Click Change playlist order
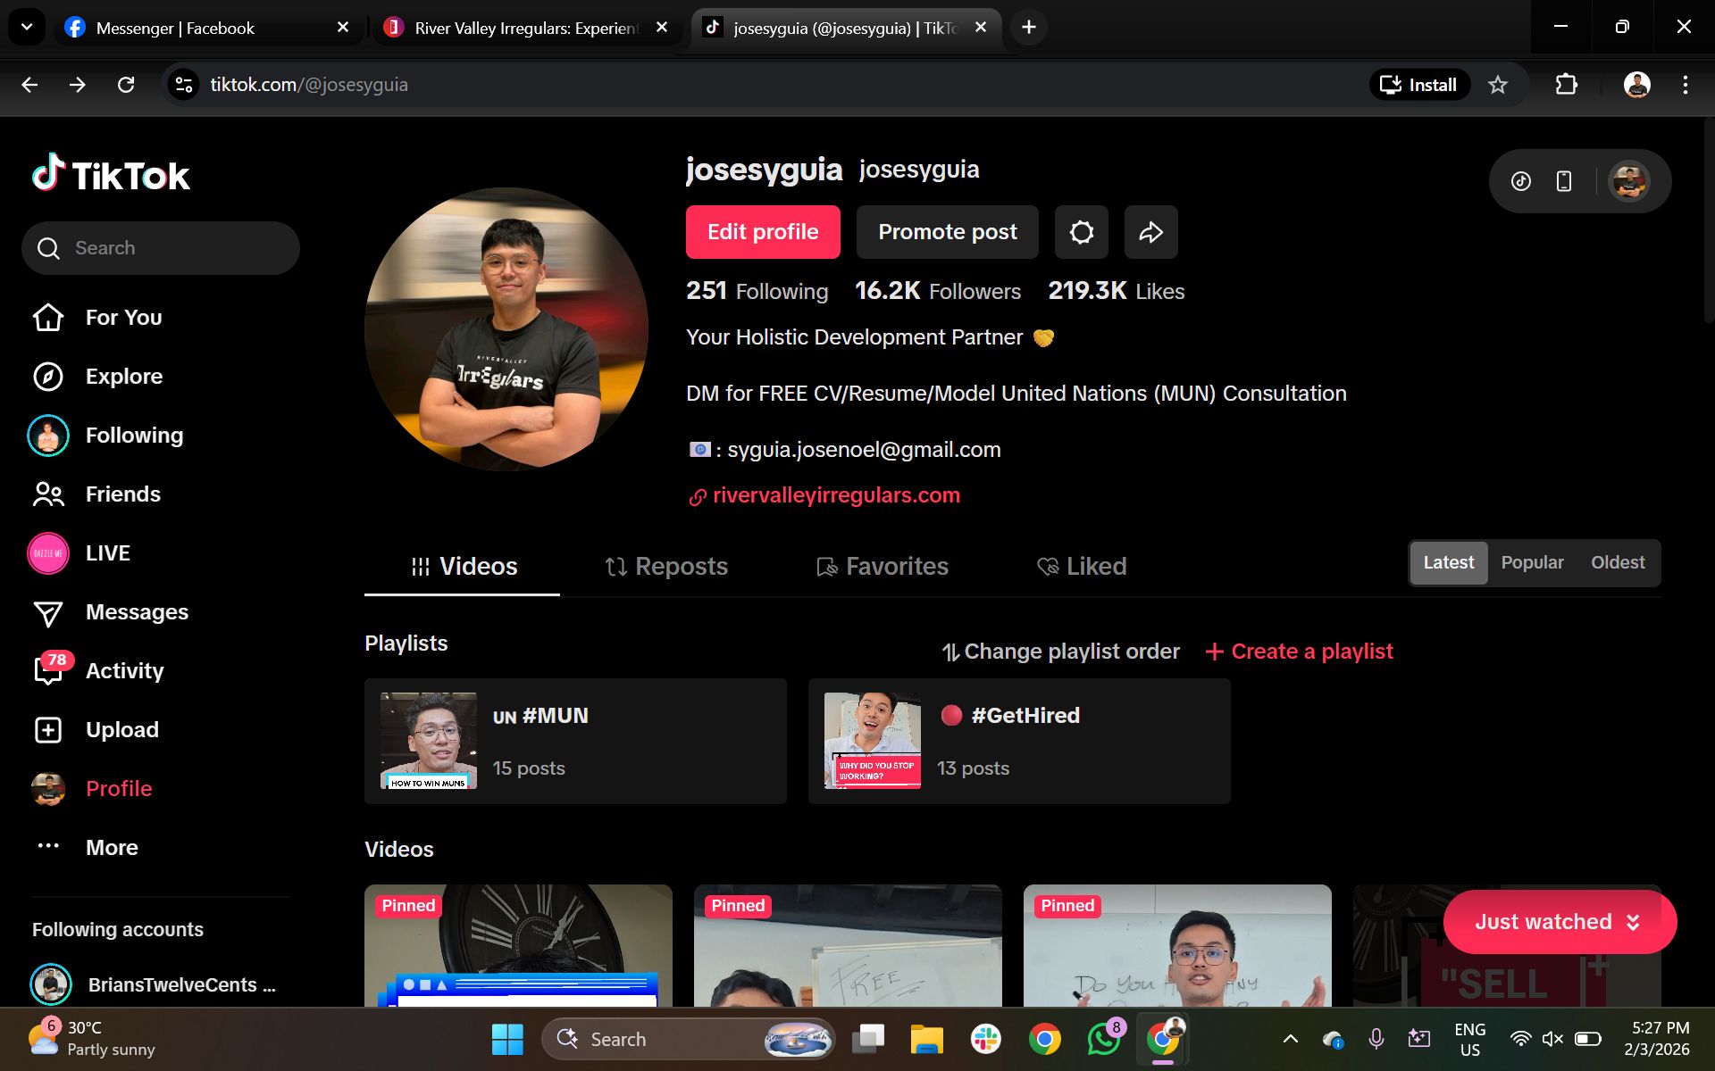 tap(1061, 652)
